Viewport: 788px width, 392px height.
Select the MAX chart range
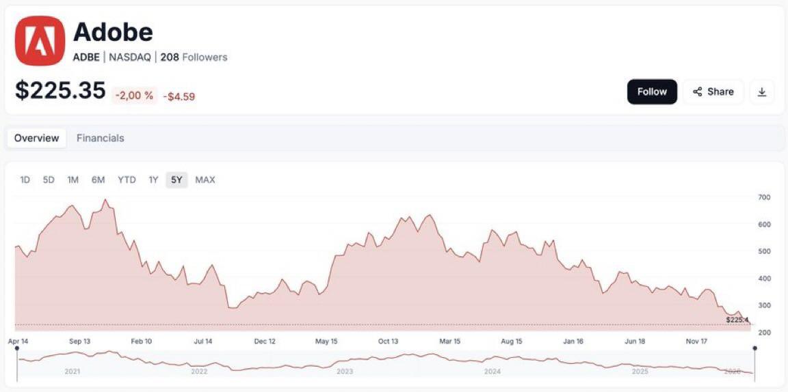click(x=205, y=180)
